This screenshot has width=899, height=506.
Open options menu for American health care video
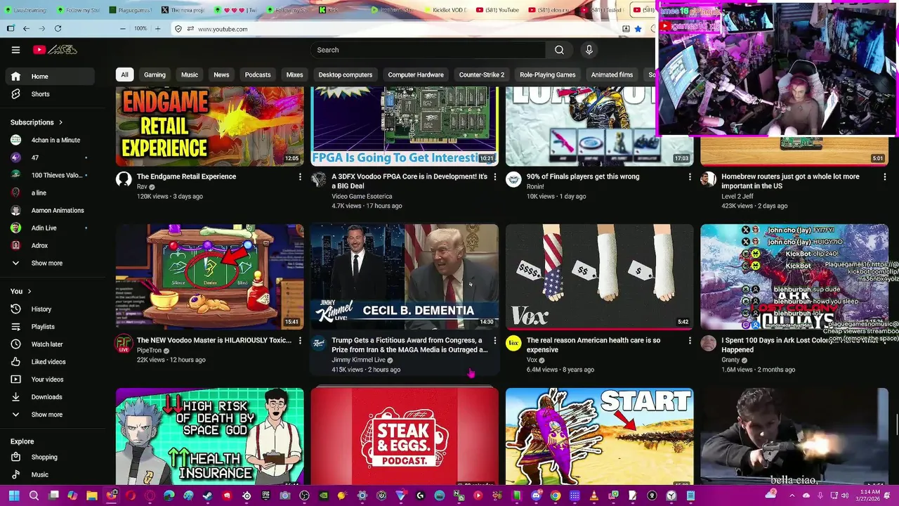point(690,341)
